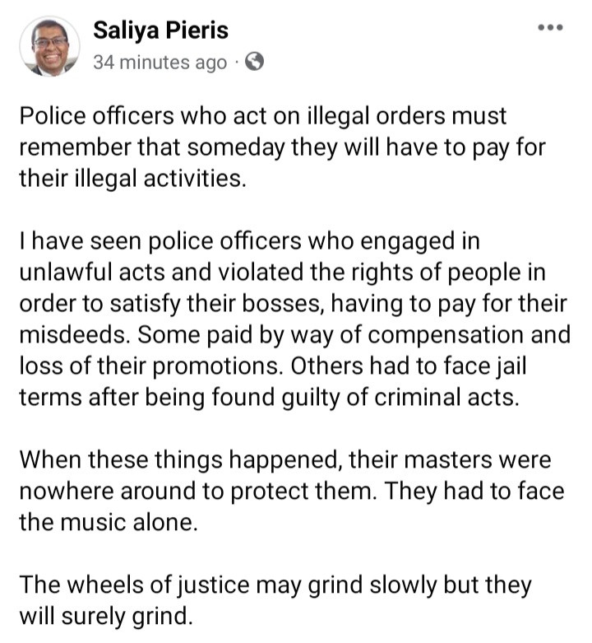Click the line 'remember that someday they will'
592x643 pixels.
pyautogui.click(x=283, y=147)
